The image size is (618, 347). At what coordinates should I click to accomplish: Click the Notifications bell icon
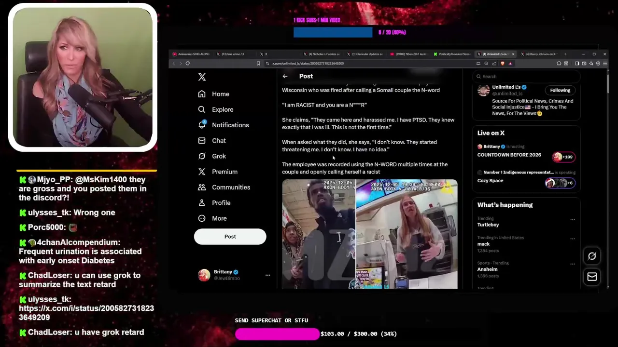pos(202,125)
